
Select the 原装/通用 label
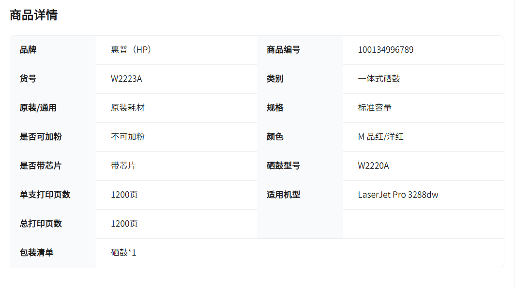(38, 108)
